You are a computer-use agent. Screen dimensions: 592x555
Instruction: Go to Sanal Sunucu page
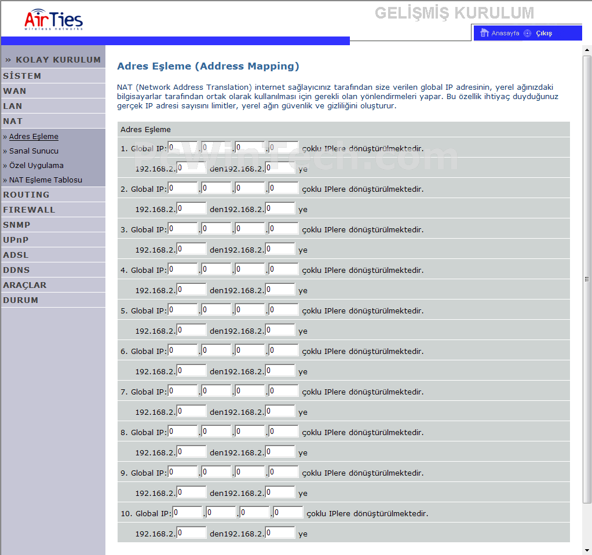click(x=34, y=151)
